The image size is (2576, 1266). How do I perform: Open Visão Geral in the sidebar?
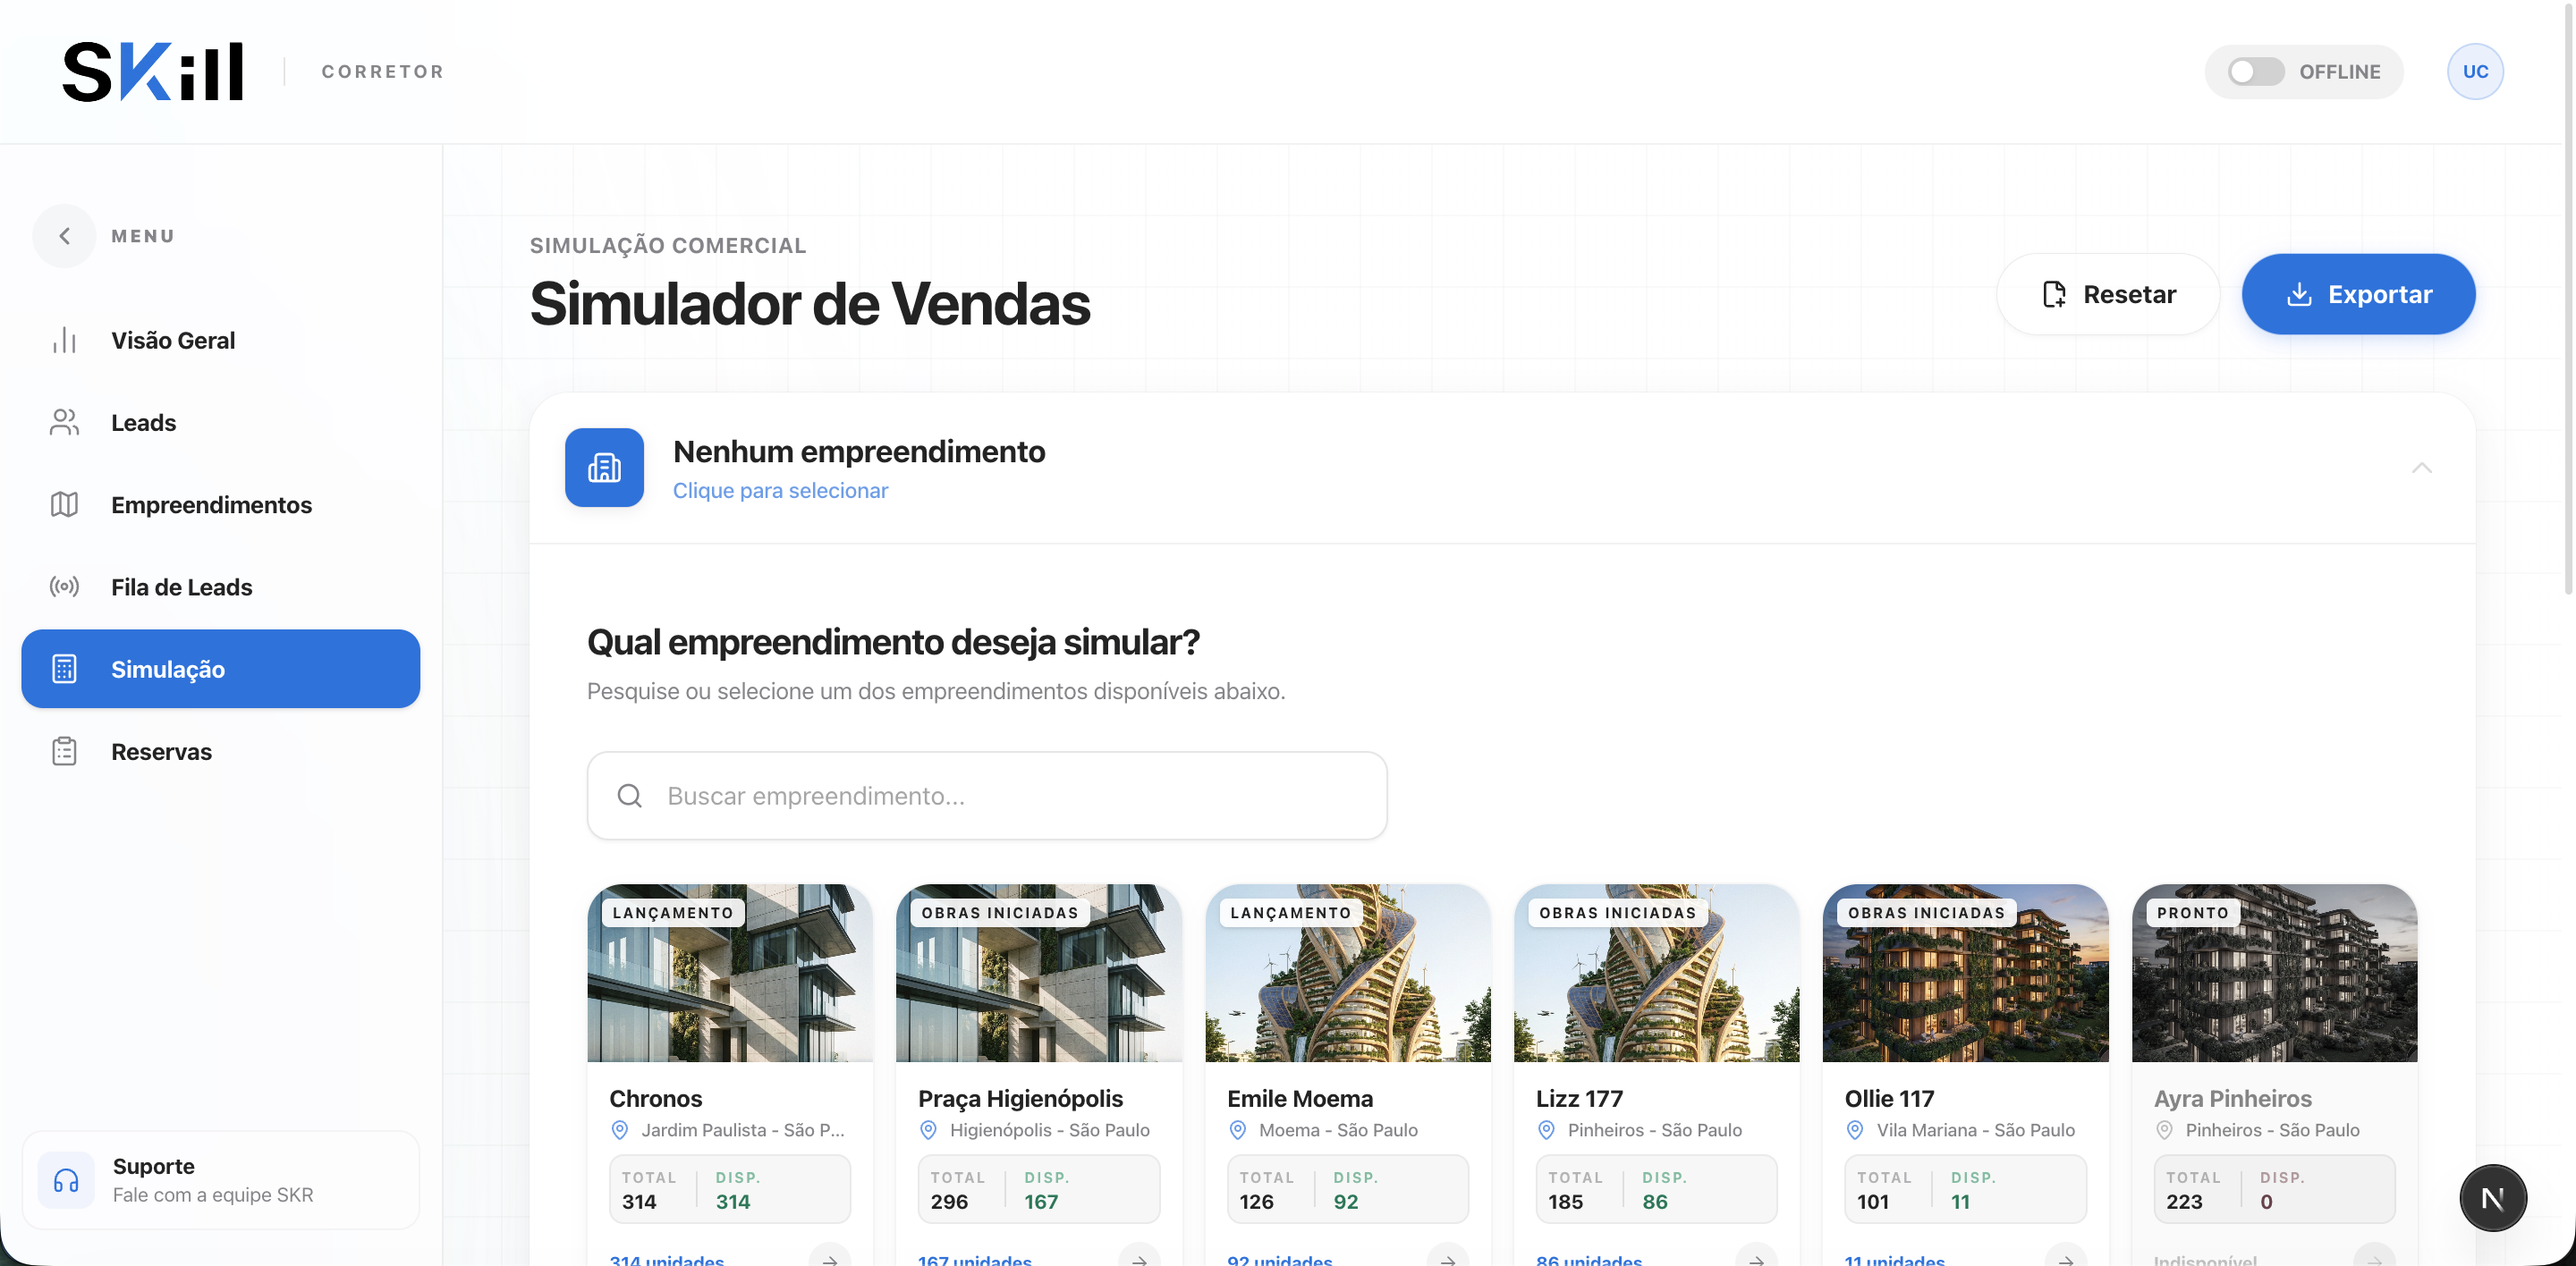tap(173, 341)
